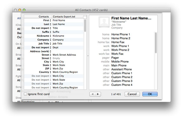Select the Work Street Address value

coord(64,55)
